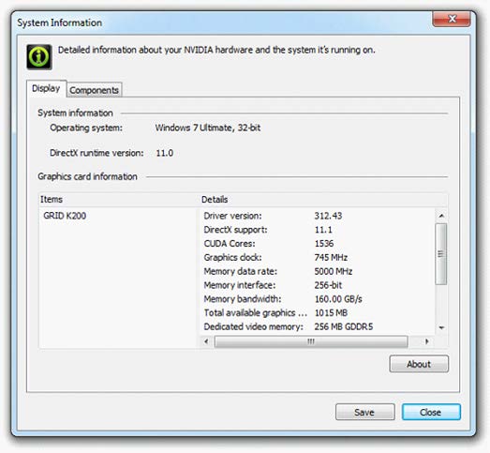490x453 pixels.
Task: Click the Driver version value 312.43
Action: (328, 216)
